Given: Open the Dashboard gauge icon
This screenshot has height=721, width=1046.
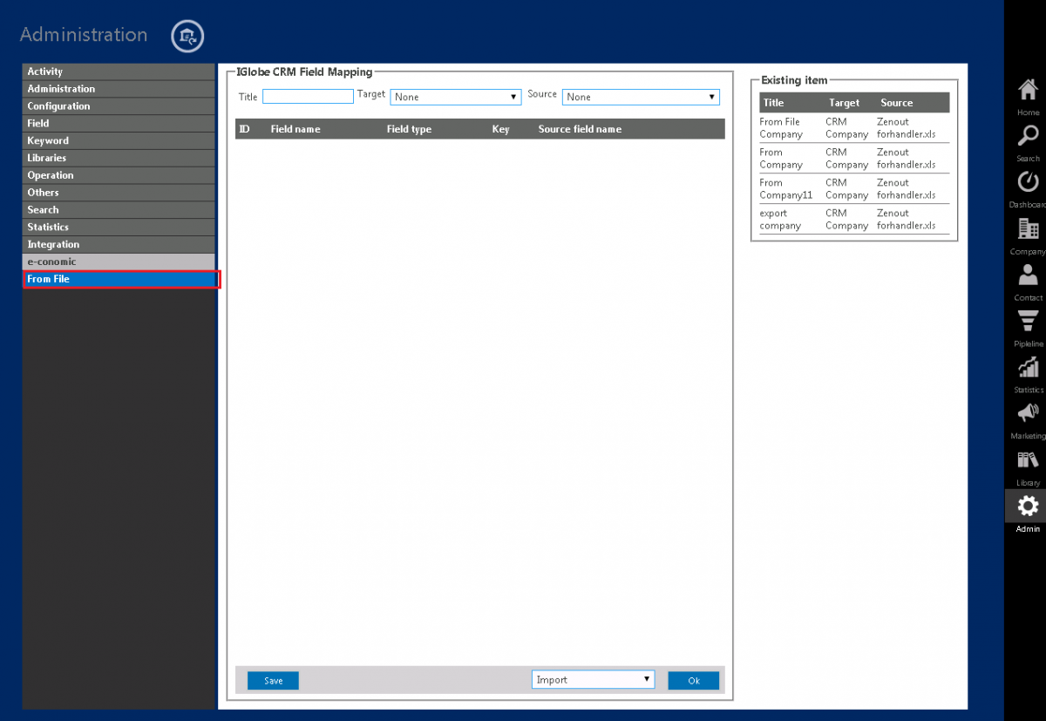Looking at the screenshot, I should (1028, 181).
